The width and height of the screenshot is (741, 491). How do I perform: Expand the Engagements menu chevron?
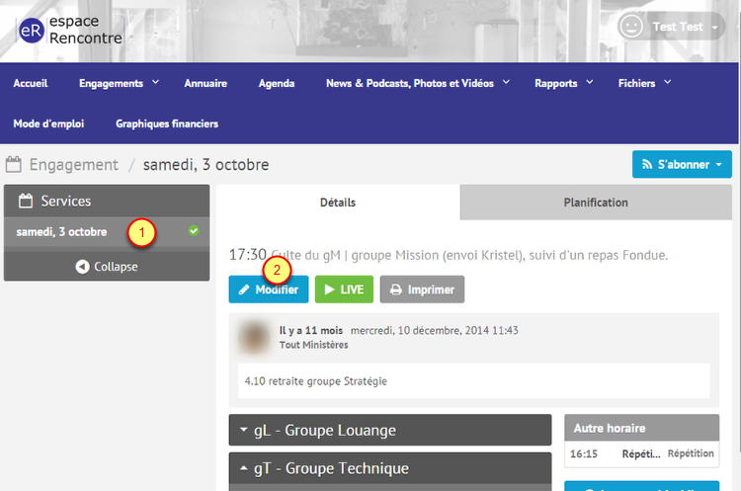pos(155,82)
